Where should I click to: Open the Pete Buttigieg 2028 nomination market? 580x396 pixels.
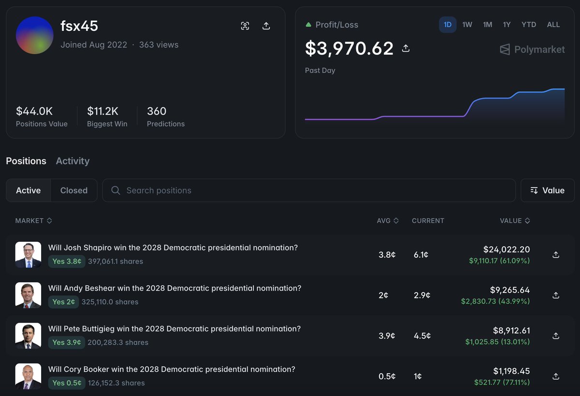click(x=174, y=329)
